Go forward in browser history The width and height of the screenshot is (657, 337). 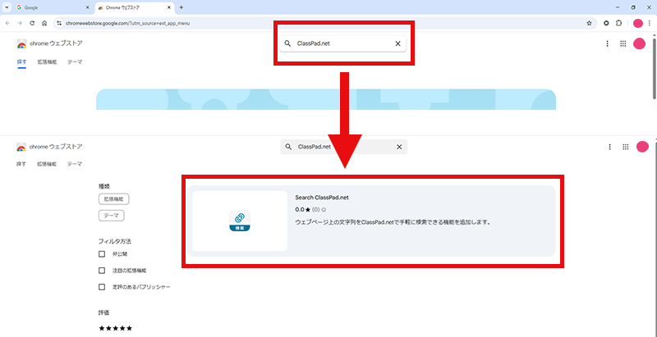[20, 24]
